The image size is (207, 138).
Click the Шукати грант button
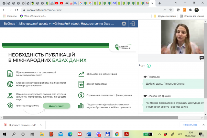pos(57,106)
